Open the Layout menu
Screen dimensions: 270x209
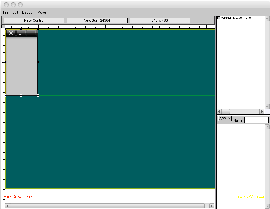28,12
